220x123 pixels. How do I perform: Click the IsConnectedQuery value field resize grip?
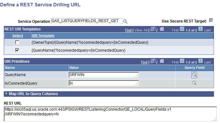(137, 84)
